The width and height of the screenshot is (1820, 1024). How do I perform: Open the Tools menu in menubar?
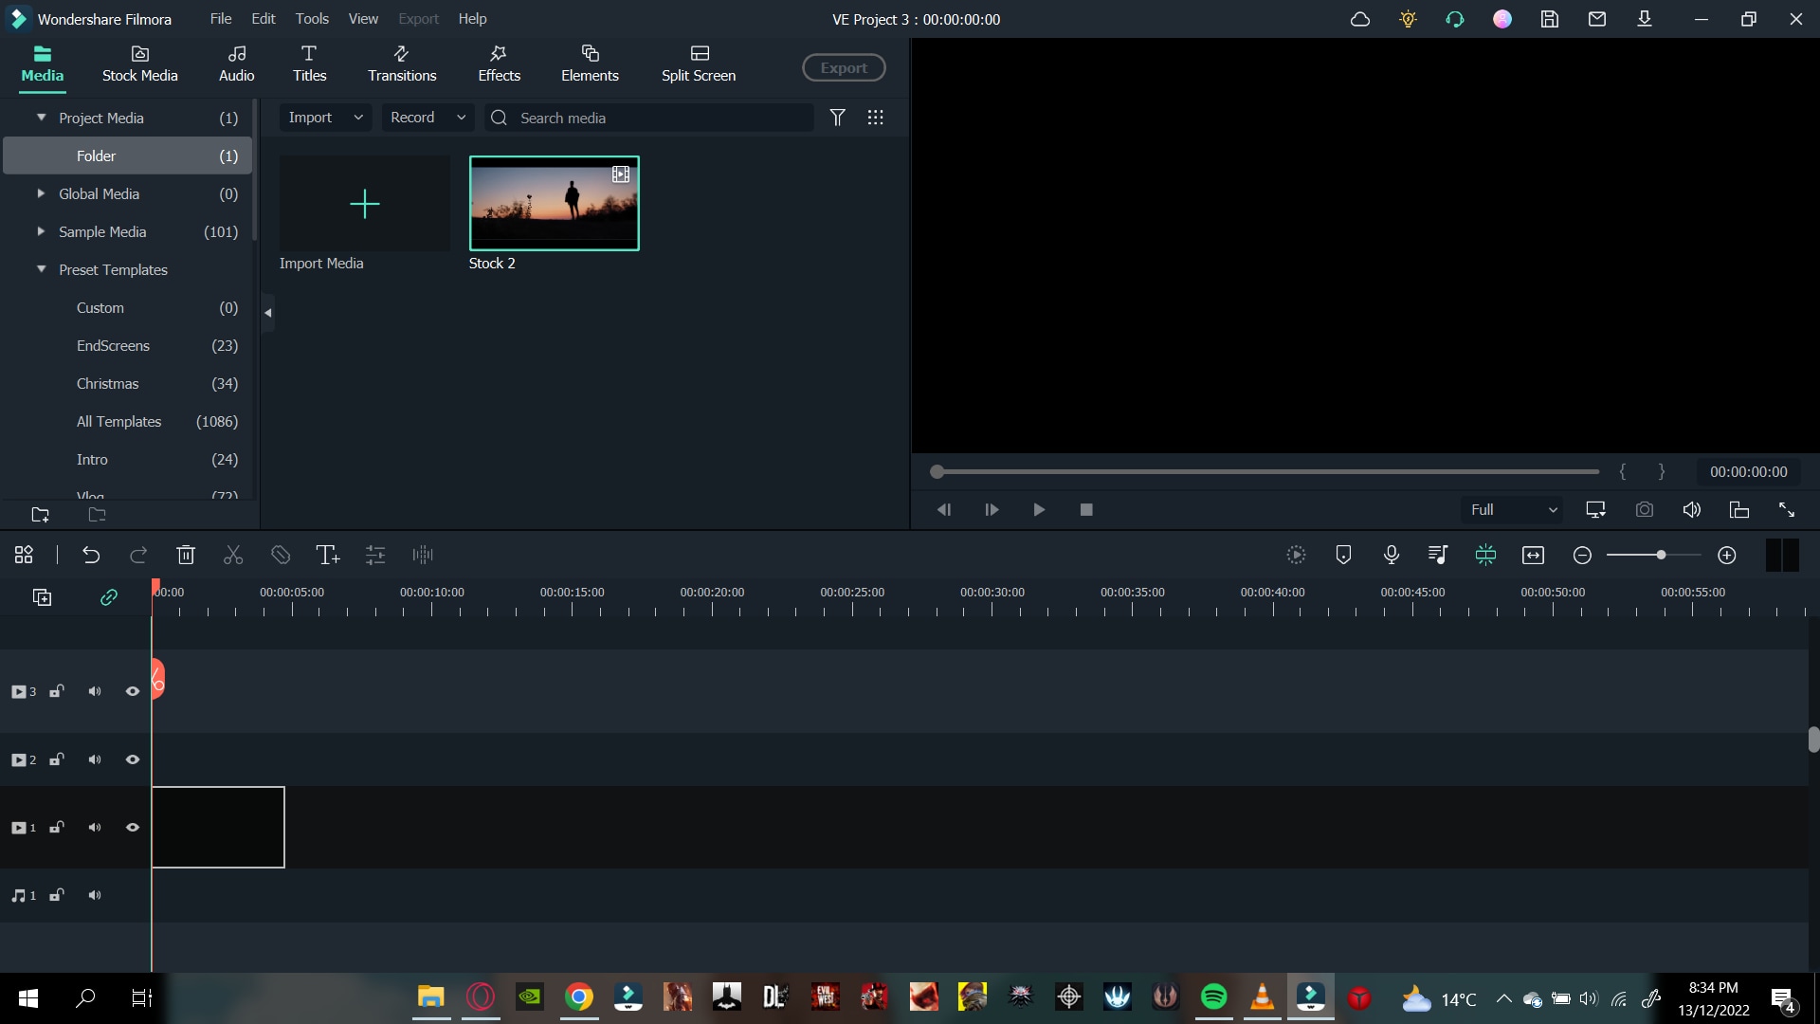point(313,19)
